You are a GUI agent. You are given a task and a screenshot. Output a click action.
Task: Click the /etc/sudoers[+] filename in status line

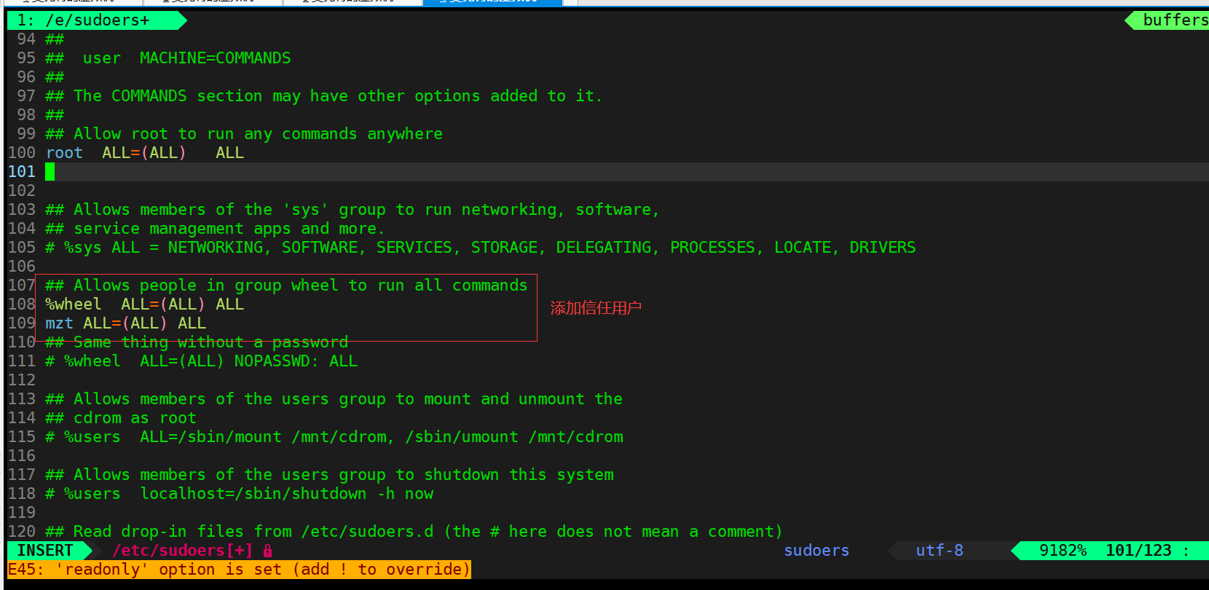[x=182, y=551]
